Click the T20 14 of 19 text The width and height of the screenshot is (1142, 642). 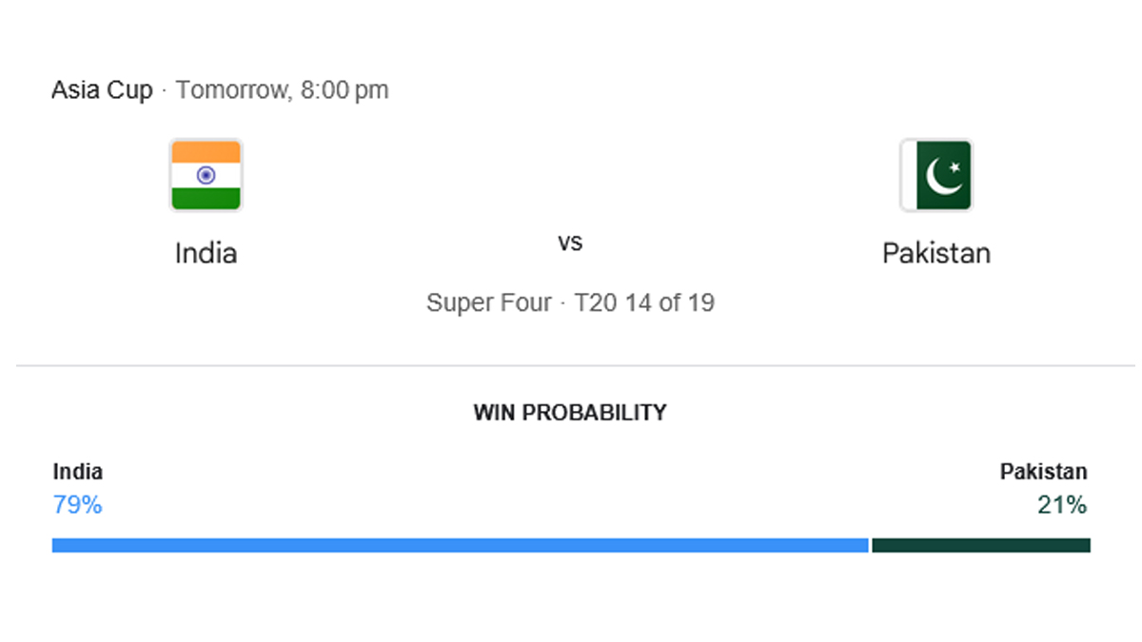tap(644, 302)
